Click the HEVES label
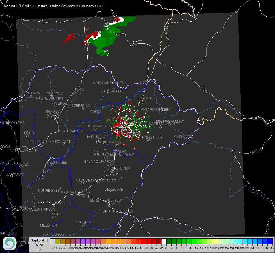 tap(23, 164)
